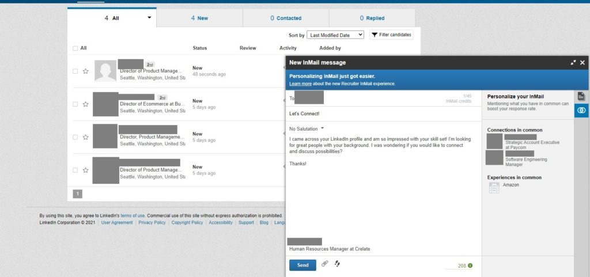Viewport: 590px width, 277px height.
Task: Open the Privacy Policy footer link
Action: point(152,222)
